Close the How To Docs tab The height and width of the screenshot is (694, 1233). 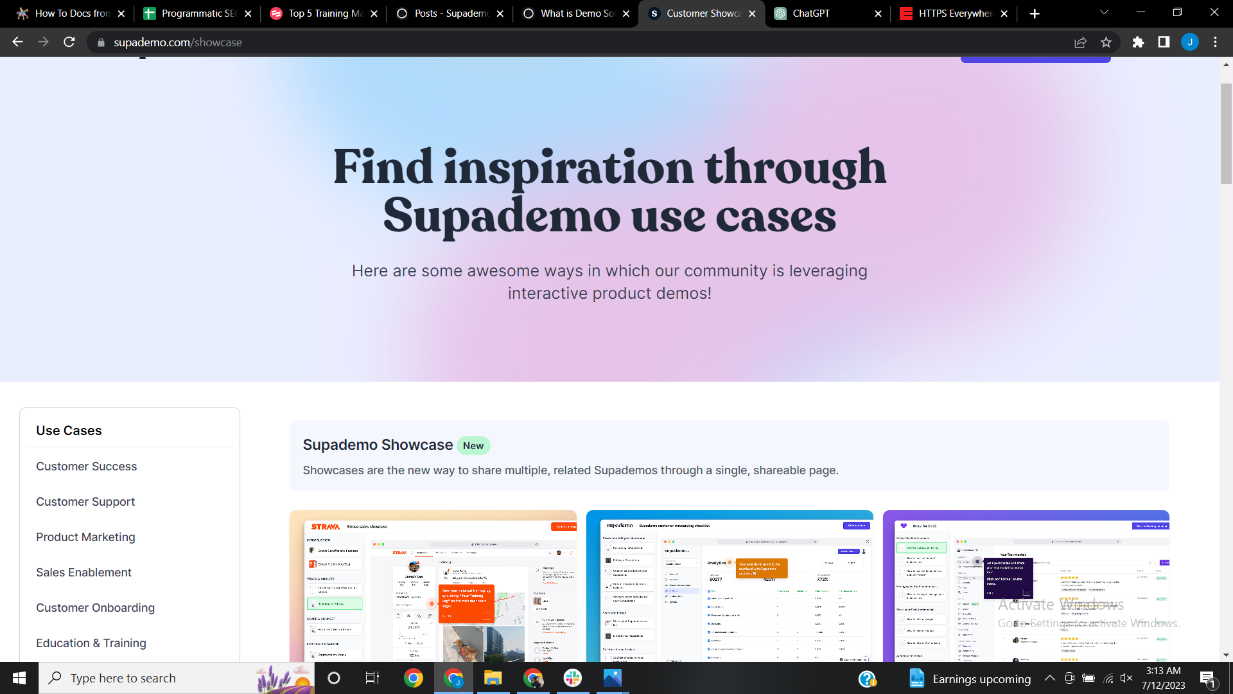pos(121,13)
